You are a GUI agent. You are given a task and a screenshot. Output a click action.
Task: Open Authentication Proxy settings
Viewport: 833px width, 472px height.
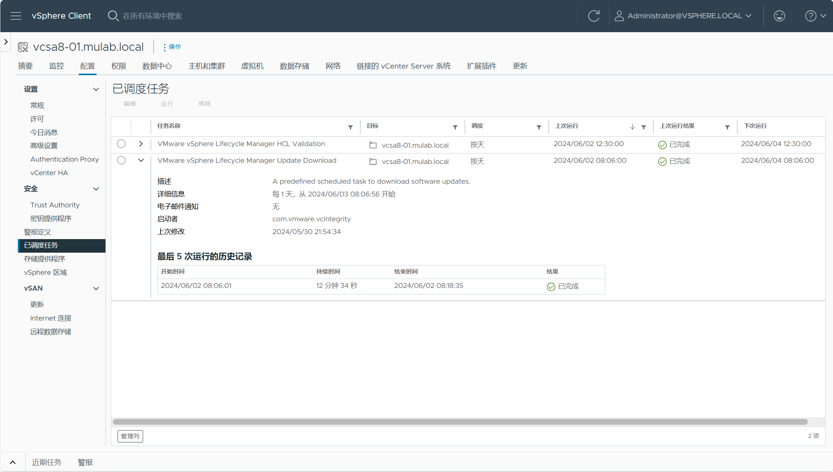64,159
